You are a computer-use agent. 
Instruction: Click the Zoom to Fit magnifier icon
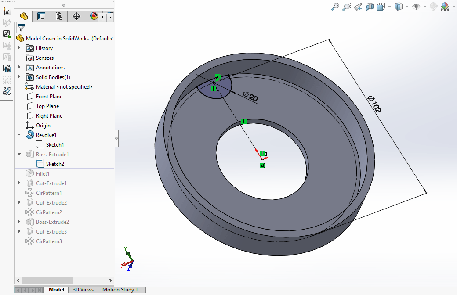point(335,7)
